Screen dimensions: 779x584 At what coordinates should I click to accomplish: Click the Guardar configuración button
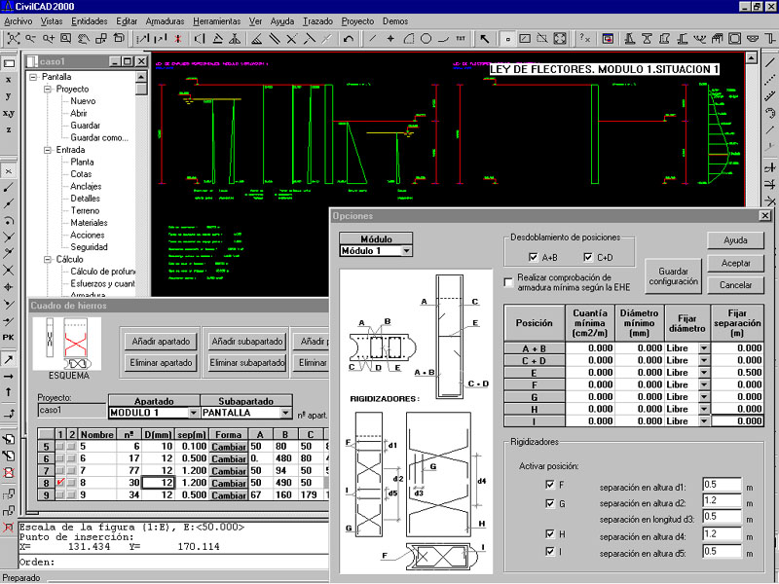[x=673, y=275]
